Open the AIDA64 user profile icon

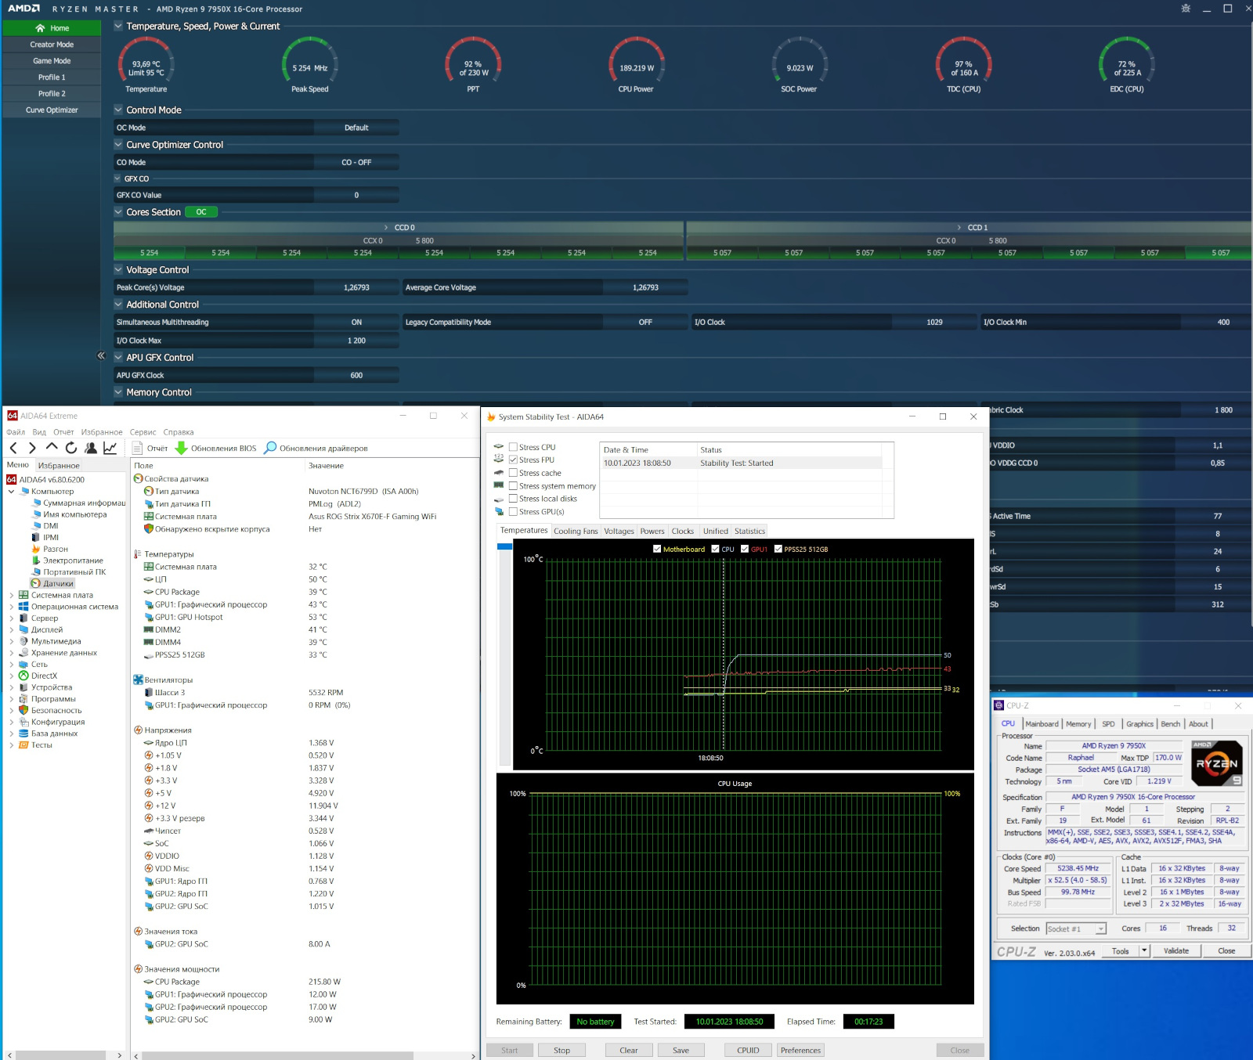click(x=91, y=448)
